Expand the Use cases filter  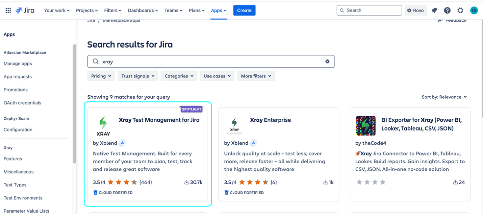[x=217, y=76]
